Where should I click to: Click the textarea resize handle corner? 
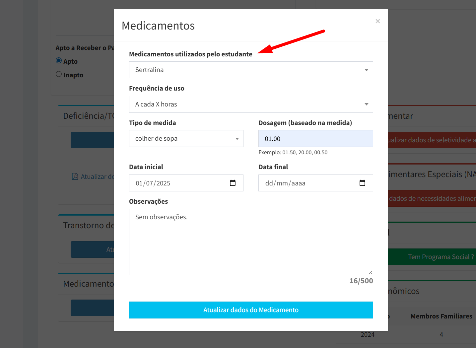coord(371,272)
